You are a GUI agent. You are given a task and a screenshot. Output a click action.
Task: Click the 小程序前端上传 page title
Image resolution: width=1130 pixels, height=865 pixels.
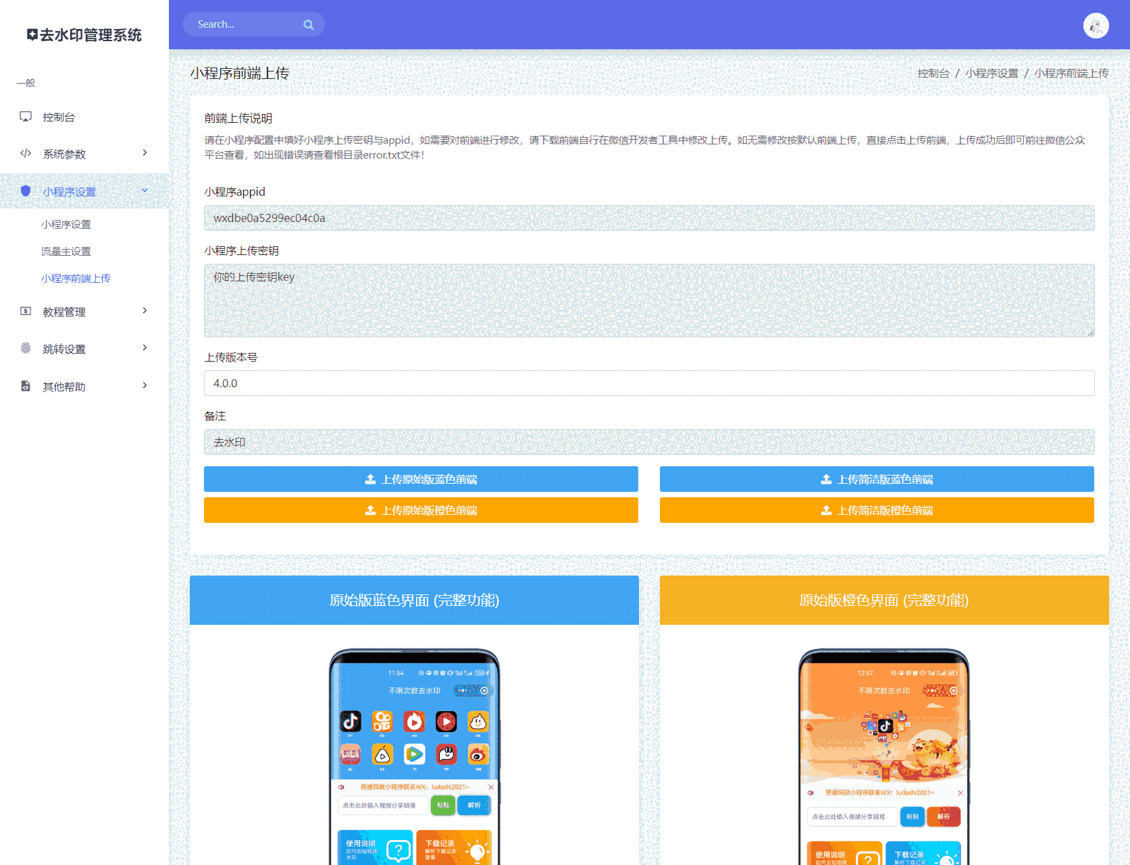tap(240, 73)
